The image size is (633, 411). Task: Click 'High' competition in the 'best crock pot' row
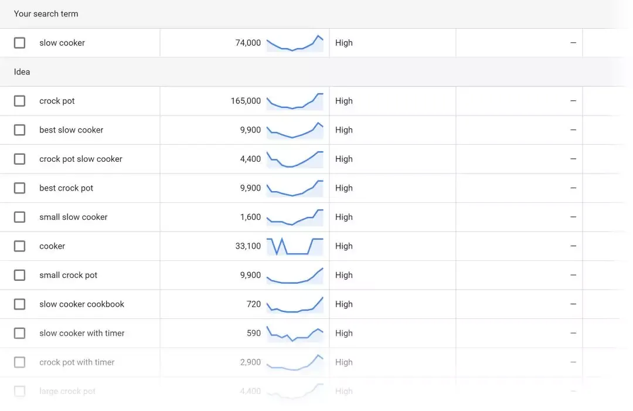[x=344, y=188]
